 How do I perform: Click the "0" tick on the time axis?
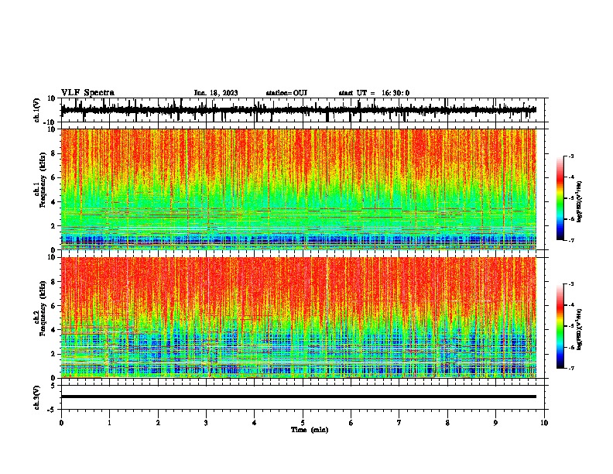61,423
